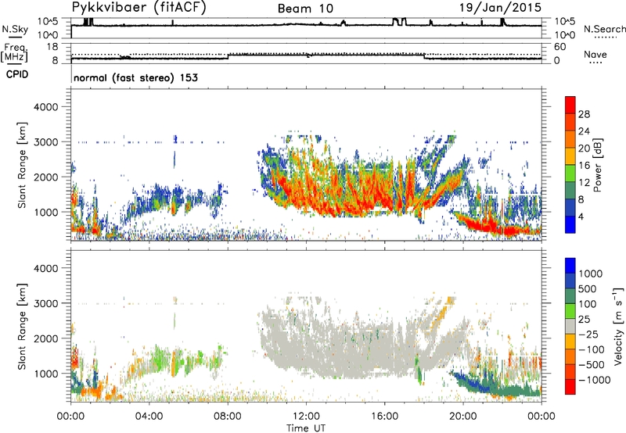This screenshot has width=626, height=433.
Task: Click the 'Pykkvibaer (fitACF)' title text
Action: 139,8
